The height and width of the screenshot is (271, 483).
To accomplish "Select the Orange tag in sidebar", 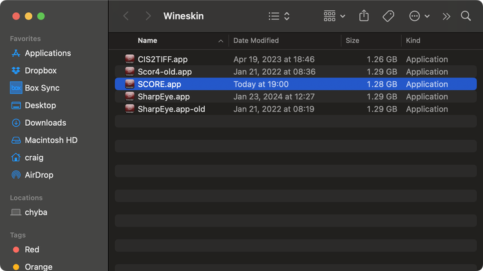I will pos(38,266).
